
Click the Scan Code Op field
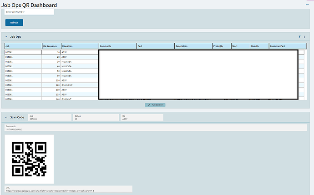click(x=142, y=117)
